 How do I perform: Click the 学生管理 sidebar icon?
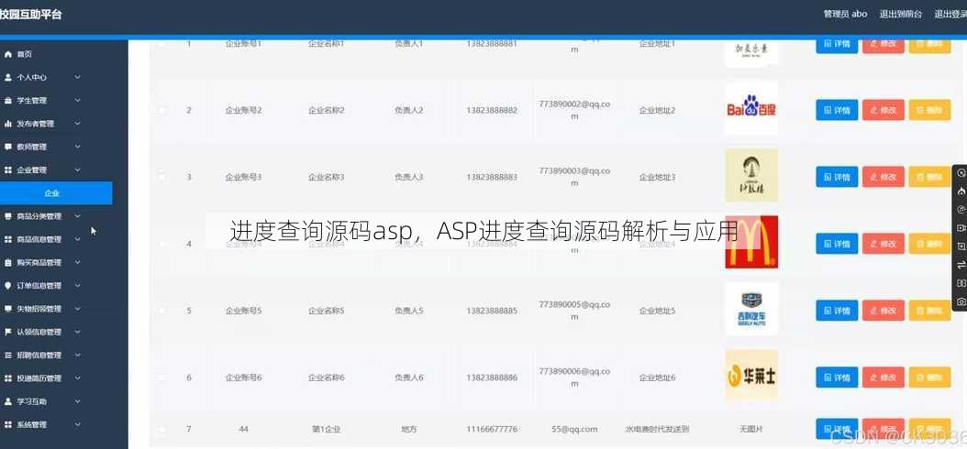point(8,101)
